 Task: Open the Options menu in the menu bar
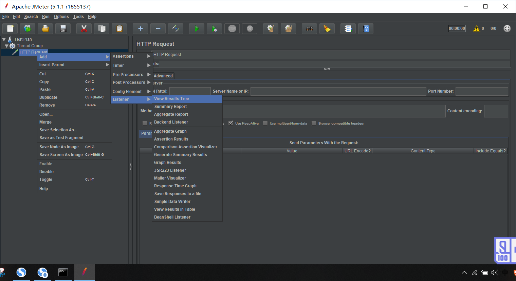coord(61,17)
